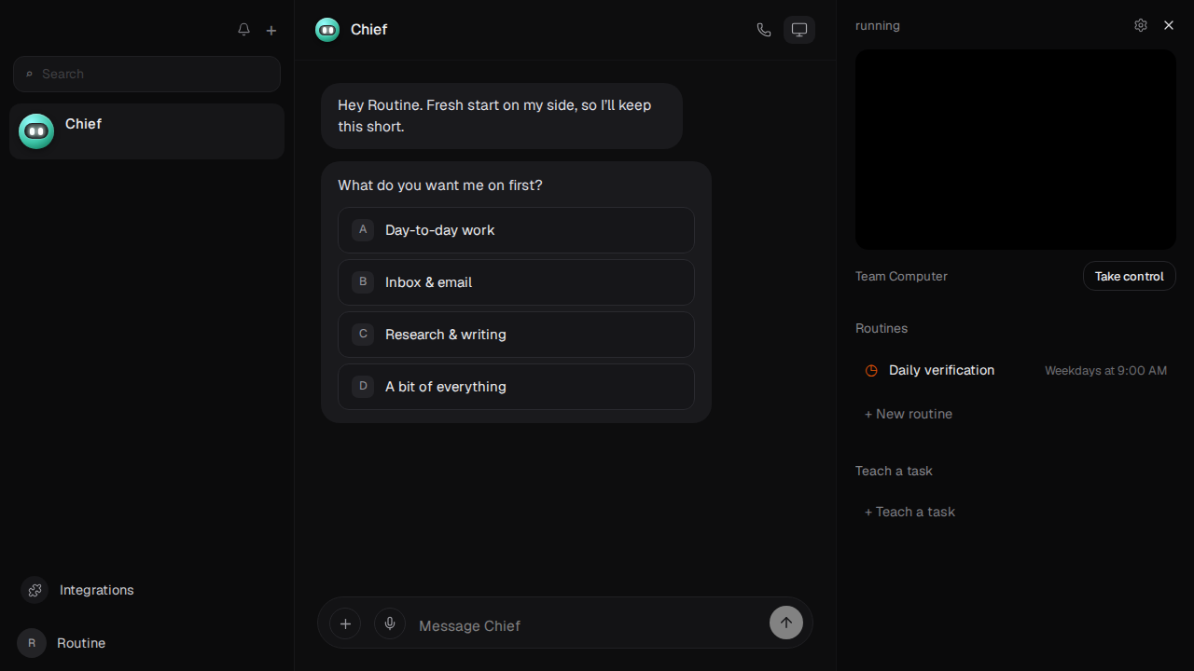Start a new chat with plus icon
Viewport: 1194px width, 671px height.
coord(271,30)
